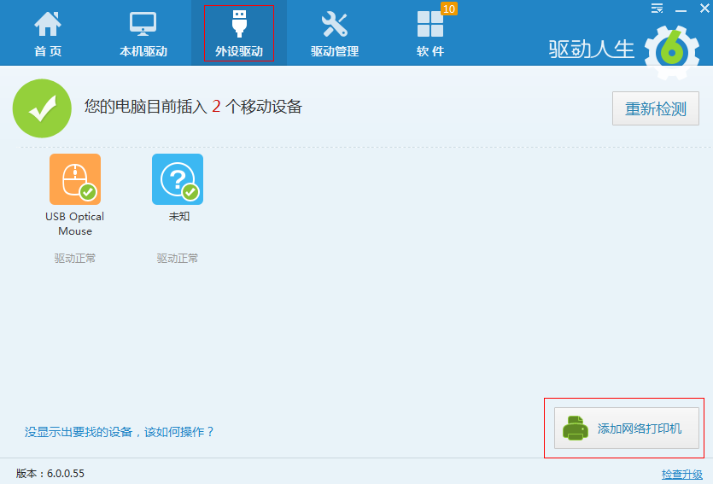Click the 检查升级 link
This screenshot has width=713, height=484.
pos(681,474)
